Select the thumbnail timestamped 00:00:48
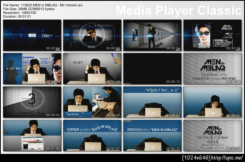This screenshot has height=162, width=245. (92, 102)
